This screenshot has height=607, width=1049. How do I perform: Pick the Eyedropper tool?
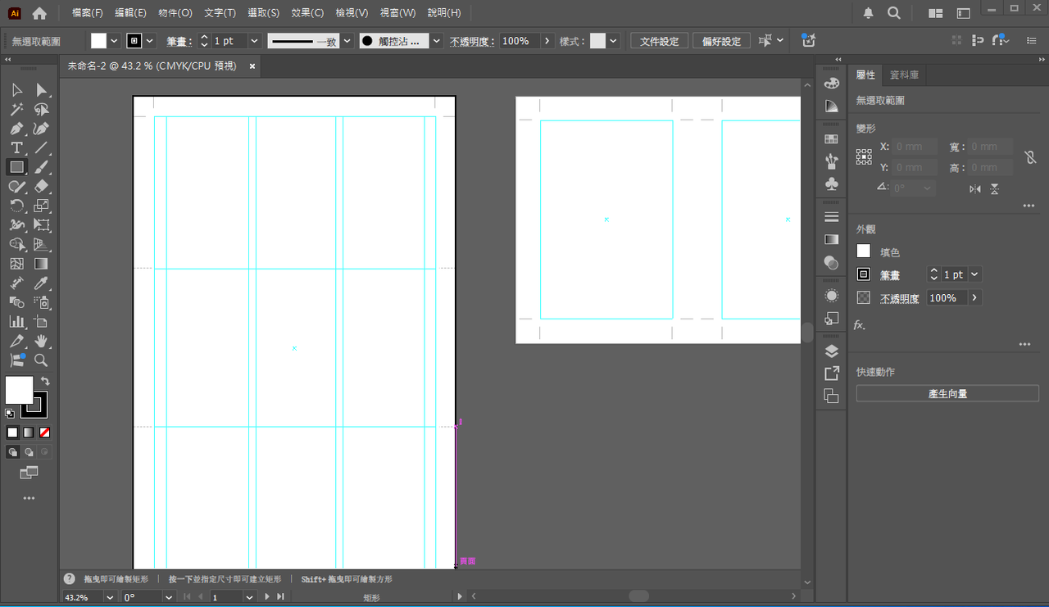(41, 283)
